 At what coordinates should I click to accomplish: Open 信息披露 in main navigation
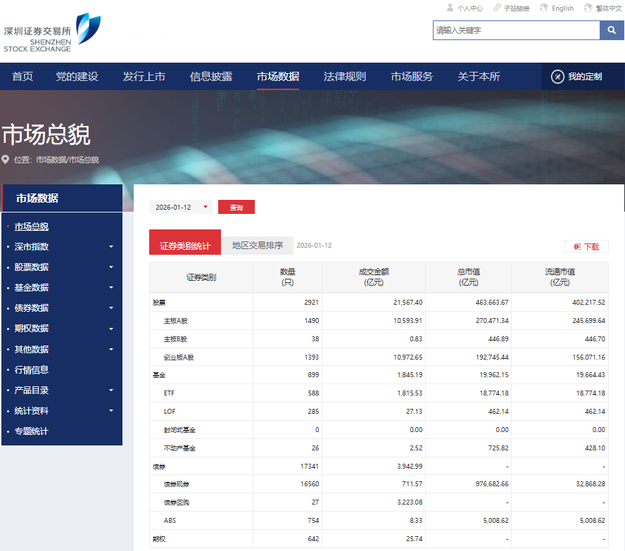[211, 77]
